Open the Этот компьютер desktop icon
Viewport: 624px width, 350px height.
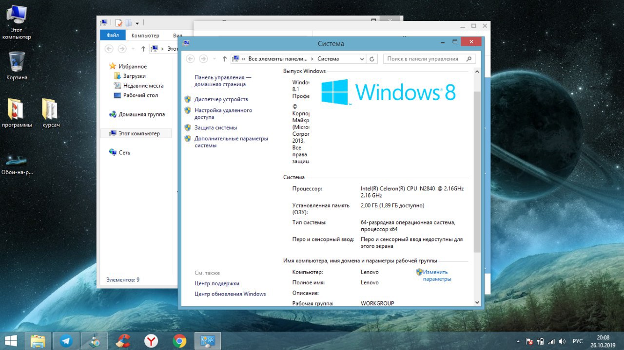point(16,22)
